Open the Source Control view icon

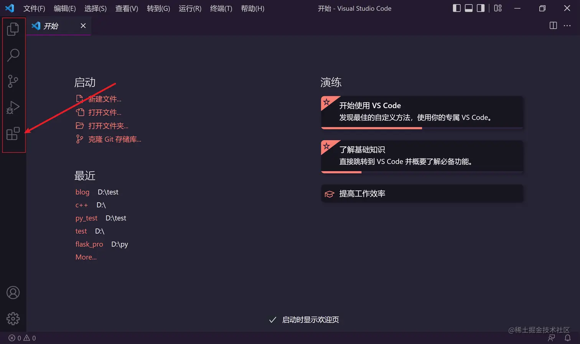click(13, 81)
